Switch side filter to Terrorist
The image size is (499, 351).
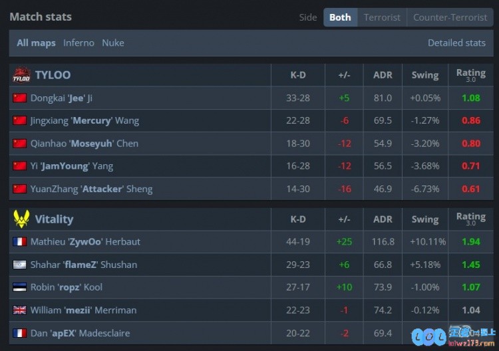382,17
